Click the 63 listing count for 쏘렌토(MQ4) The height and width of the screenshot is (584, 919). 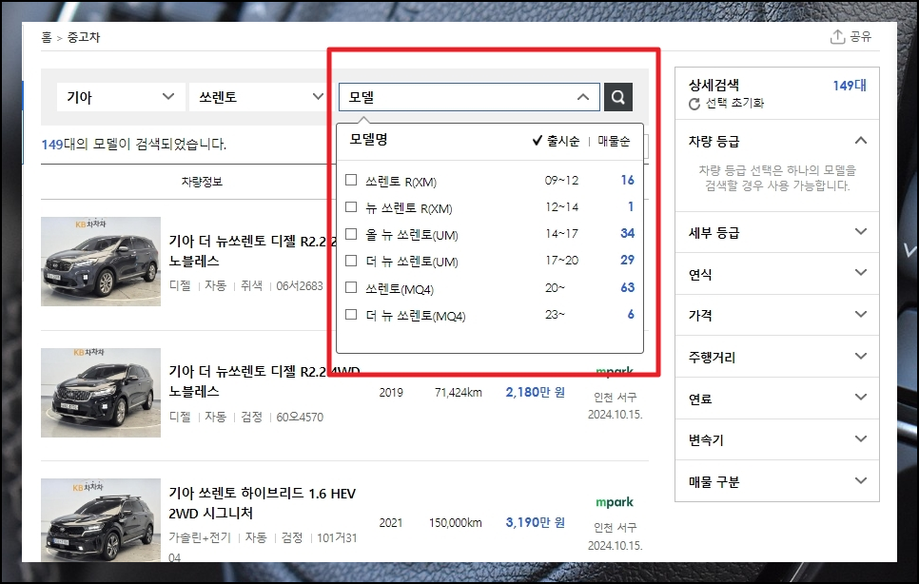coord(627,287)
